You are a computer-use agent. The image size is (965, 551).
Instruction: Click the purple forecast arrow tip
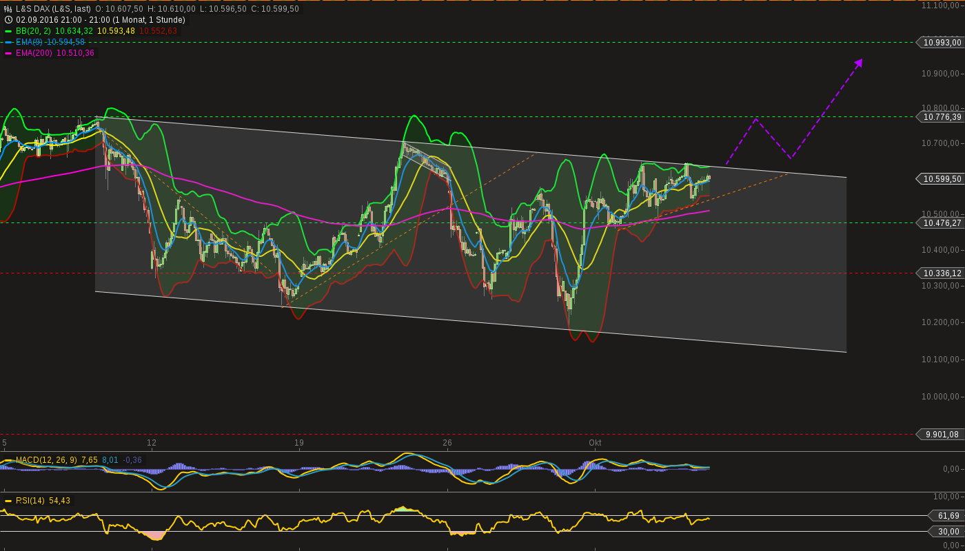pos(859,63)
